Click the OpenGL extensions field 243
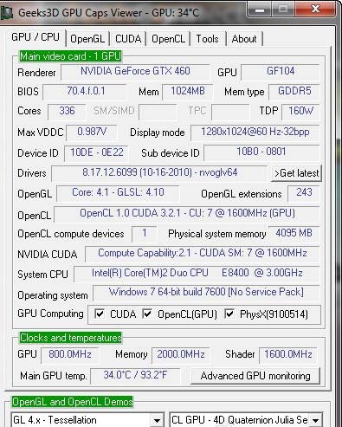The image size is (342, 427). pos(304,193)
